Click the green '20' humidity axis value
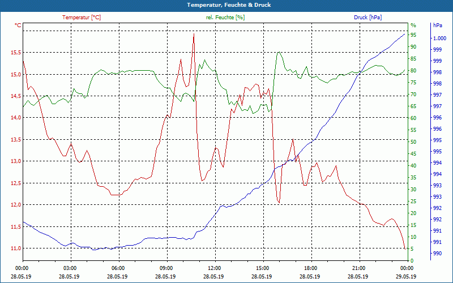This screenshot has height=283, width=453. 413,213
